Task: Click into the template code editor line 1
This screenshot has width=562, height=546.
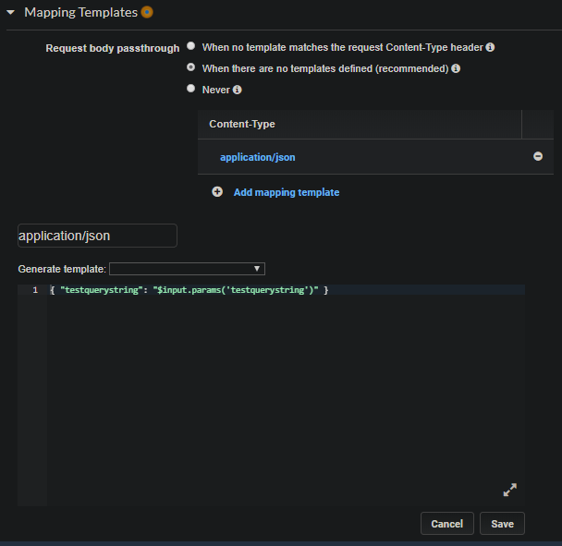Action: pos(286,290)
